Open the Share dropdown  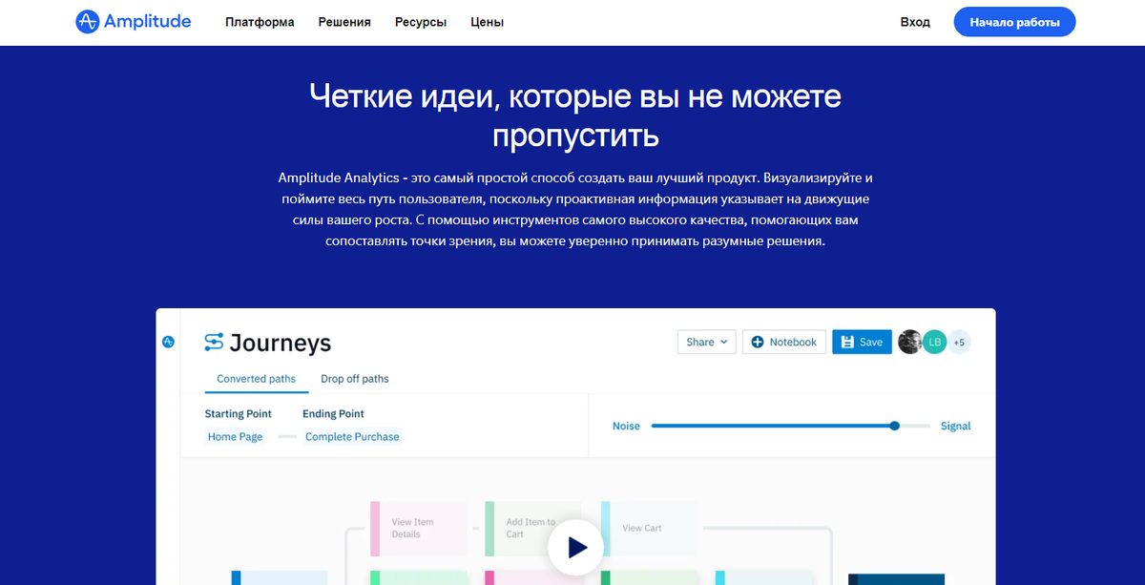[x=706, y=342]
